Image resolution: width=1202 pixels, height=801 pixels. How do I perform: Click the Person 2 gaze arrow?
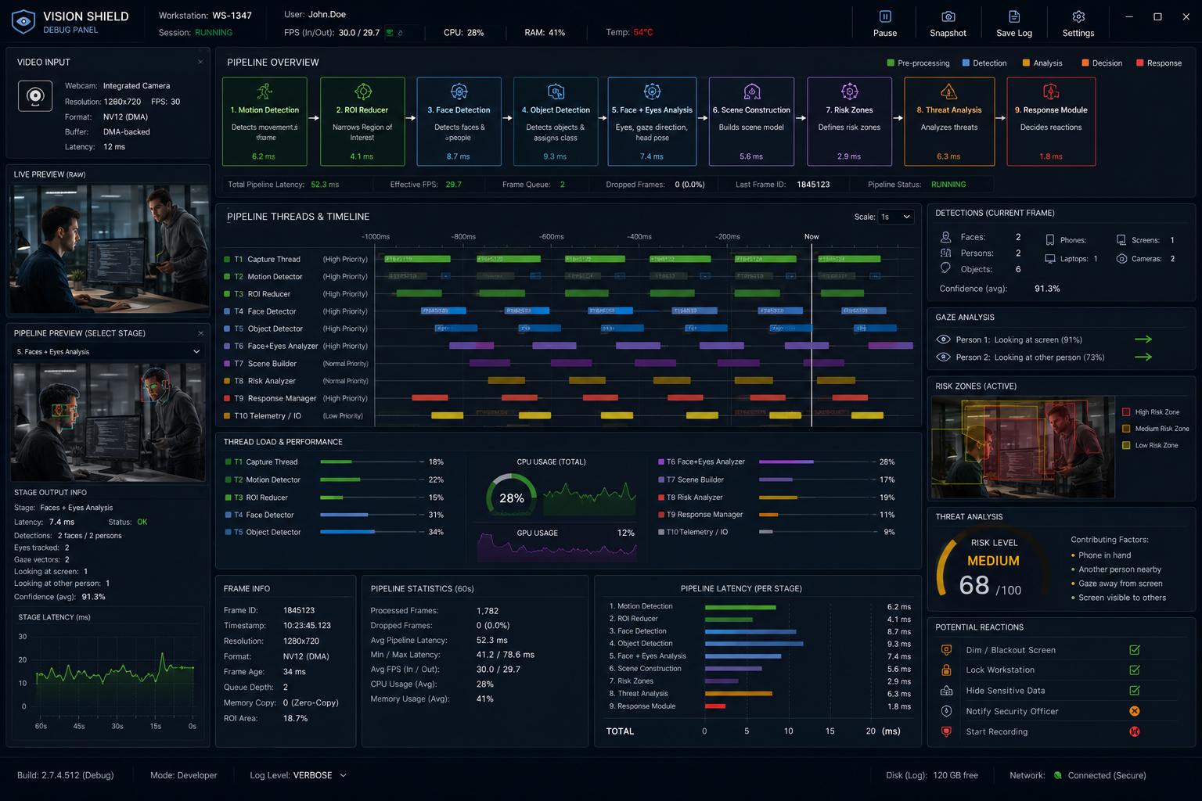point(1143,357)
